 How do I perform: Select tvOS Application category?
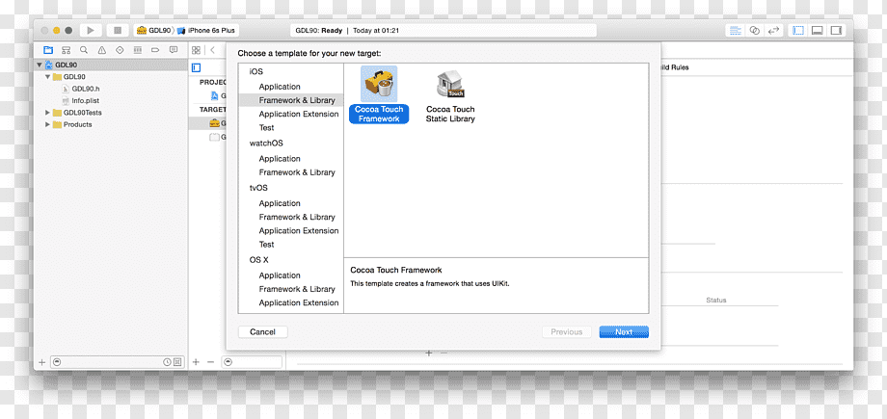[280, 203]
